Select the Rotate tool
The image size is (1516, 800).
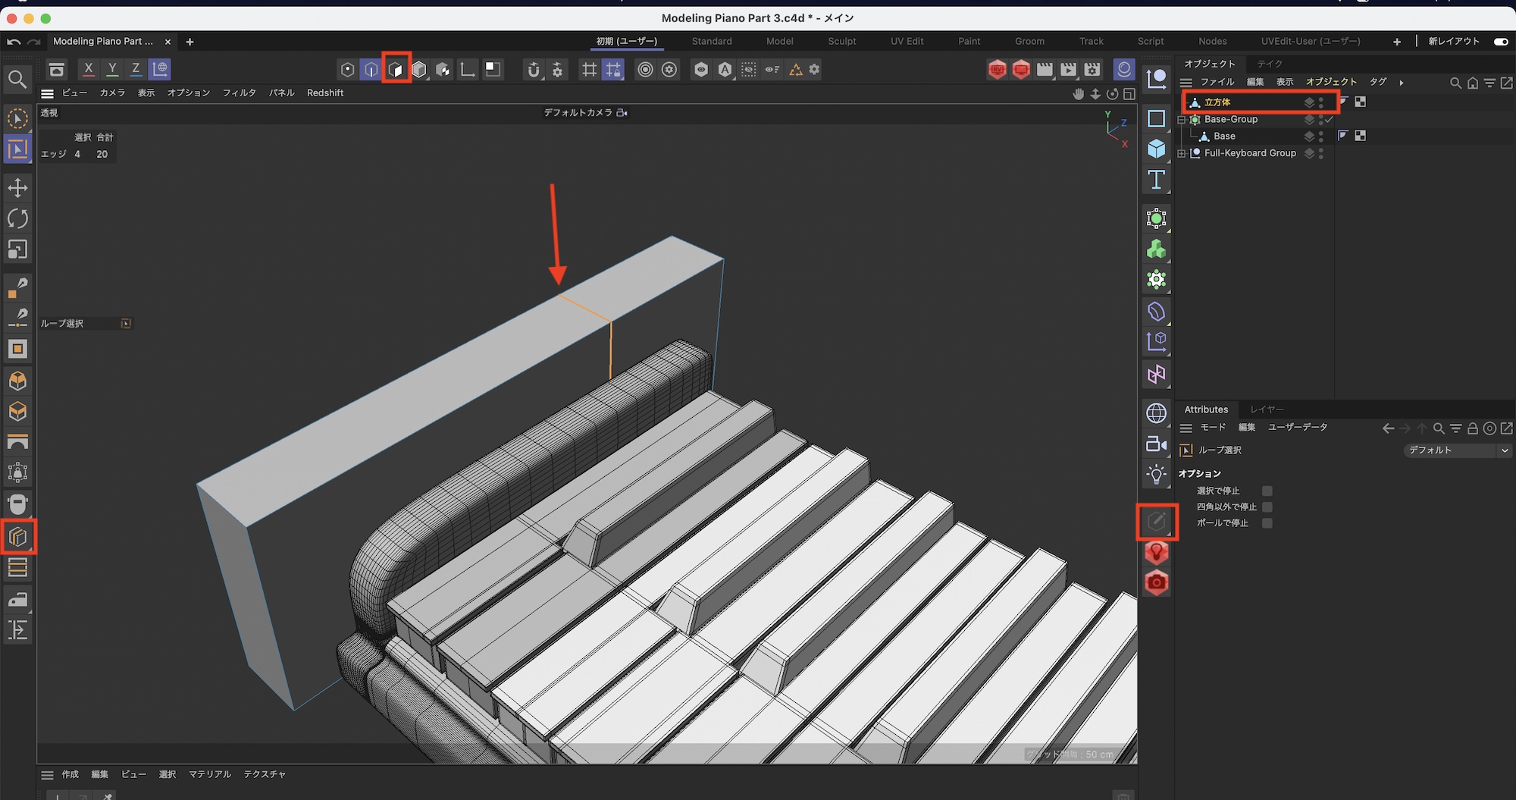17,219
